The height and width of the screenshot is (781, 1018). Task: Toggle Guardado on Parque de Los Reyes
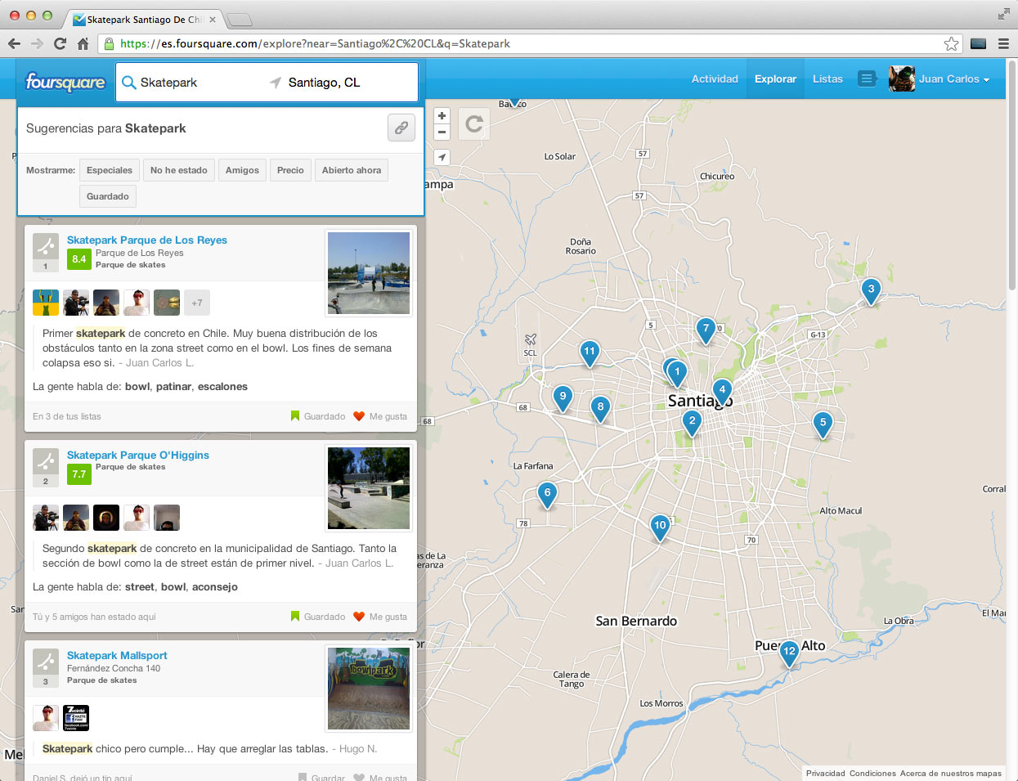318,416
